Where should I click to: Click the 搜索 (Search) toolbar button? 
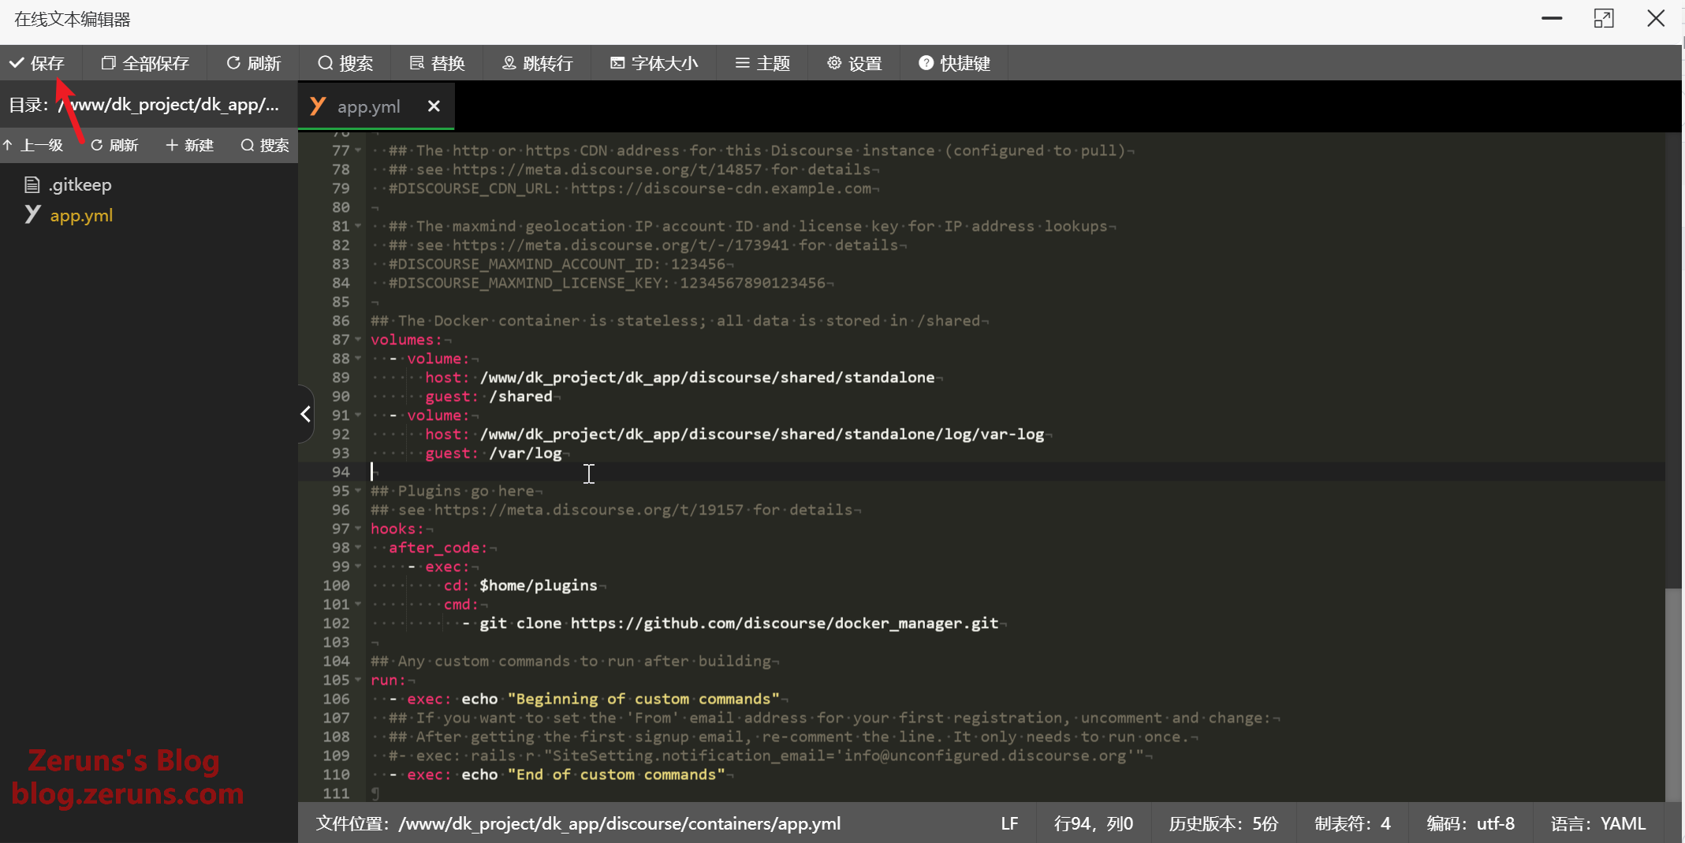(345, 63)
